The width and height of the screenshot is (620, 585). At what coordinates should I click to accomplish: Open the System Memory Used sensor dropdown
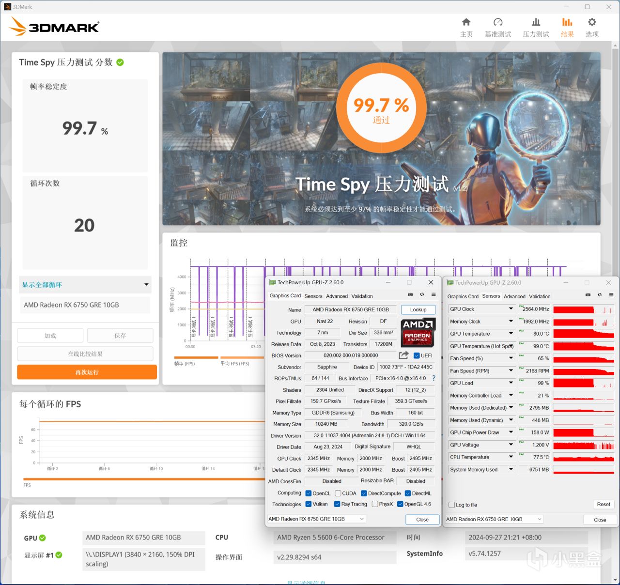511,469
